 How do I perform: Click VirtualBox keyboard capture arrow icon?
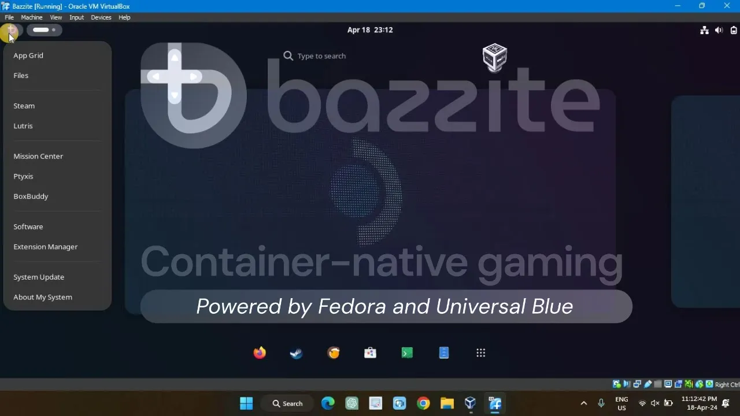709,384
